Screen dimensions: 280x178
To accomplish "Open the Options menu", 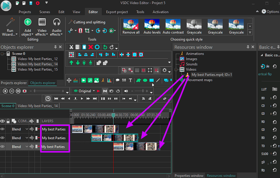I will (270, 12).
